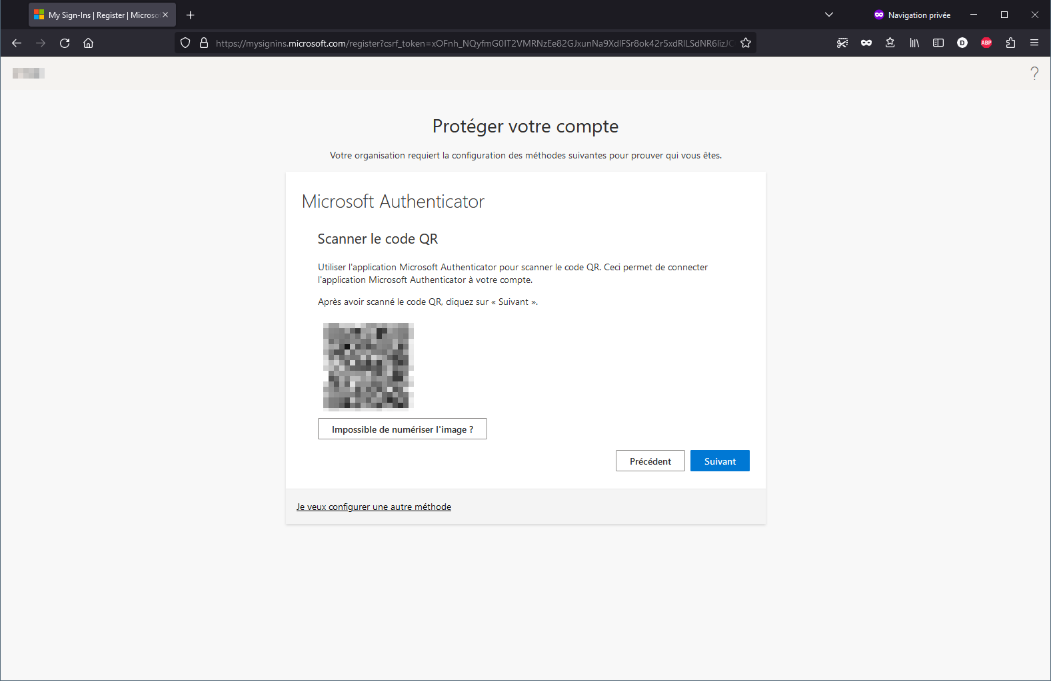
Task: Go to the browser Home page
Action: point(88,43)
